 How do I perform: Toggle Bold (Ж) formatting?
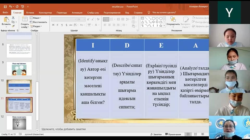click(53, 25)
